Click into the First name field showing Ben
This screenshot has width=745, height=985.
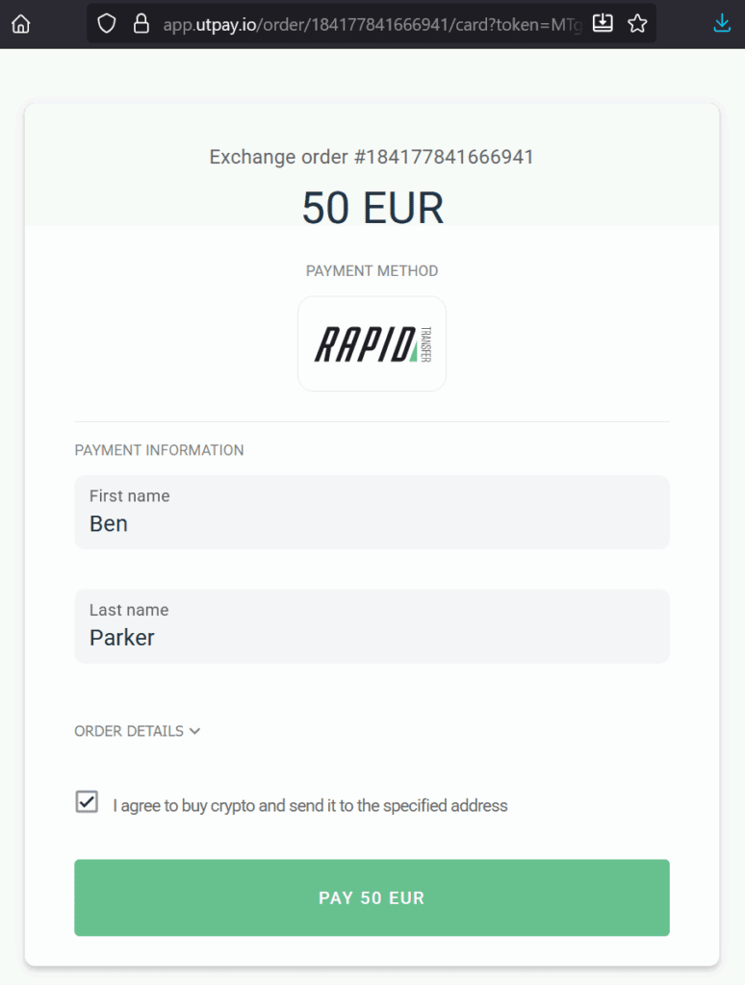coord(372,512)
